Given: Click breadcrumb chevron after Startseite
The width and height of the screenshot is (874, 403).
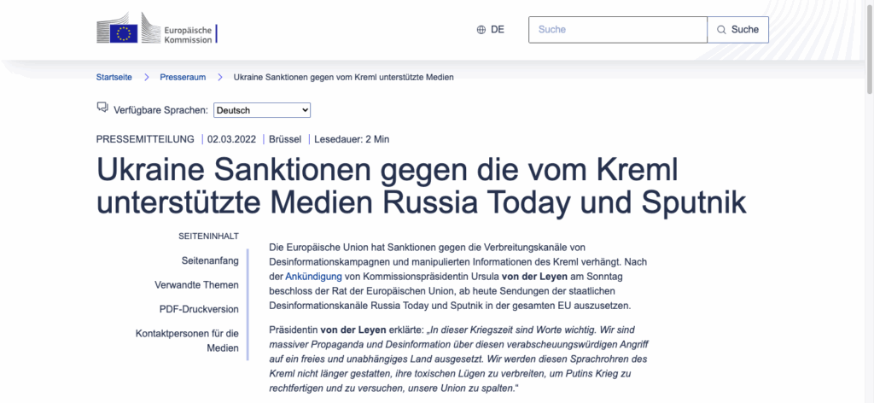Looking at the screenshot, I should pos(147,77).
